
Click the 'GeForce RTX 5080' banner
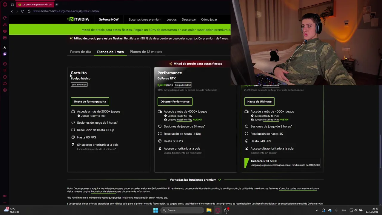[282, 163]
